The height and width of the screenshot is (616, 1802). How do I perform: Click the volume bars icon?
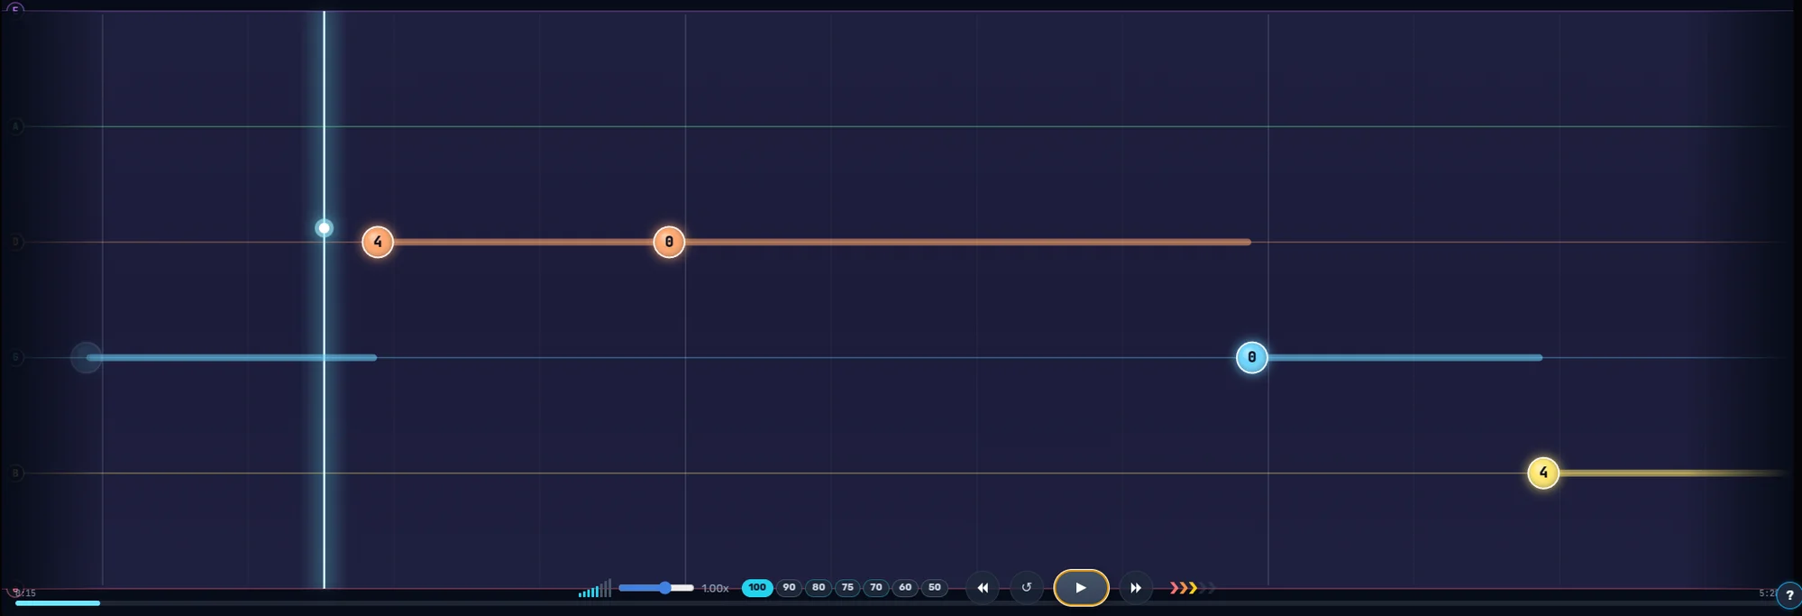(x=595, y=588)
